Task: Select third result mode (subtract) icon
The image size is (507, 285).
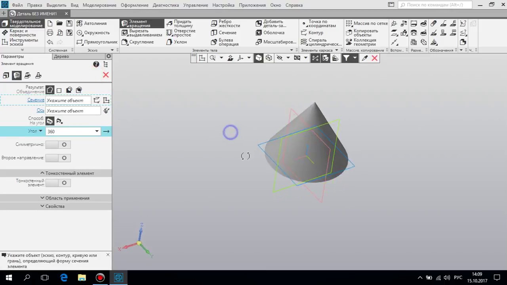Action: [69, 90]
